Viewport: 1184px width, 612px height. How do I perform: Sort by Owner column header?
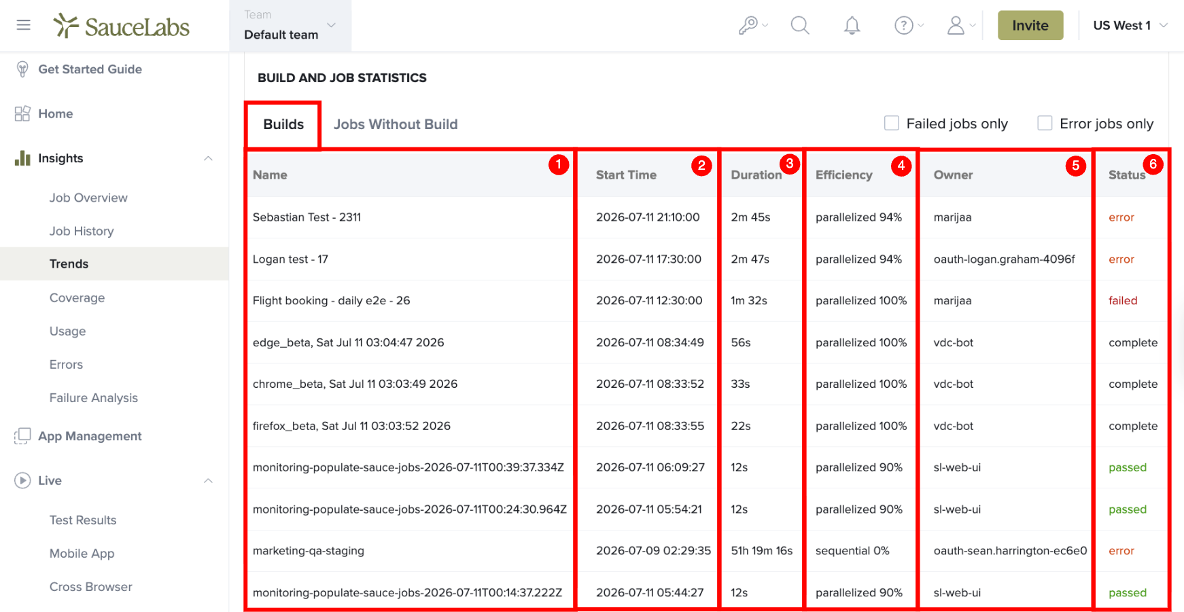point(953,175)
